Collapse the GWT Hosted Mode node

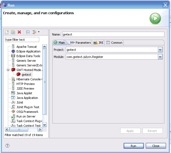click(x=8, y=70)
